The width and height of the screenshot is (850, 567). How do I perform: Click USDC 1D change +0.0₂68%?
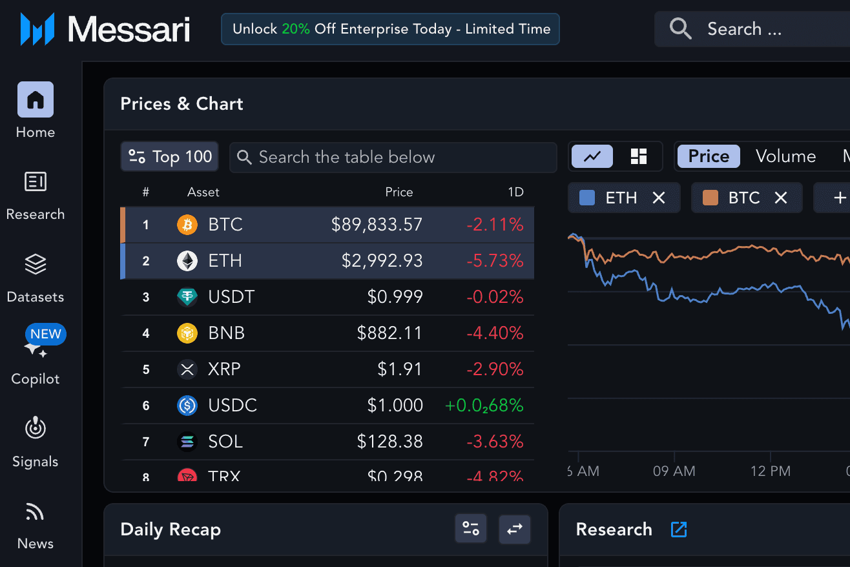pyautogui.click(x=484, y=406)
